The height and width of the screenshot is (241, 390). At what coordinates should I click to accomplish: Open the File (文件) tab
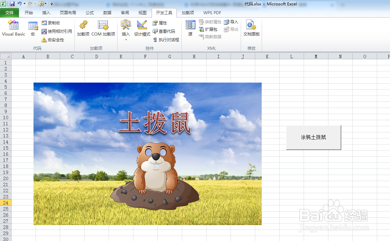pyautogui.click(x=9, y=13)
